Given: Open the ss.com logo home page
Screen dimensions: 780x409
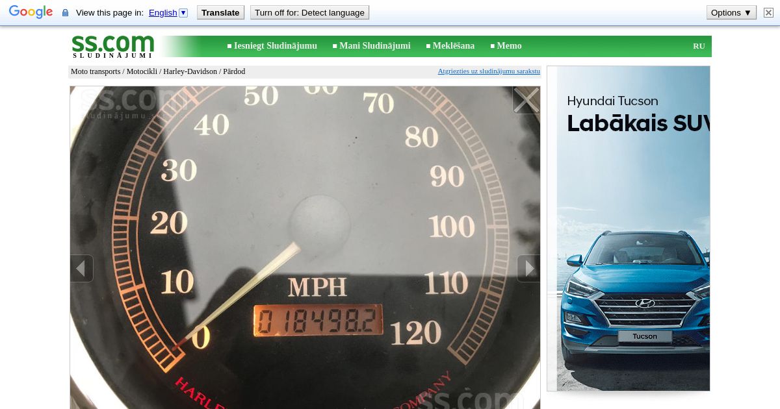Looking at the screenshot, I should 113,46.
